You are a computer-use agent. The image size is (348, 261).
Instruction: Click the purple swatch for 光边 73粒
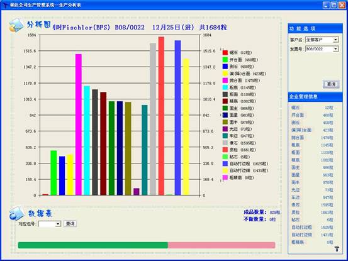225,129
